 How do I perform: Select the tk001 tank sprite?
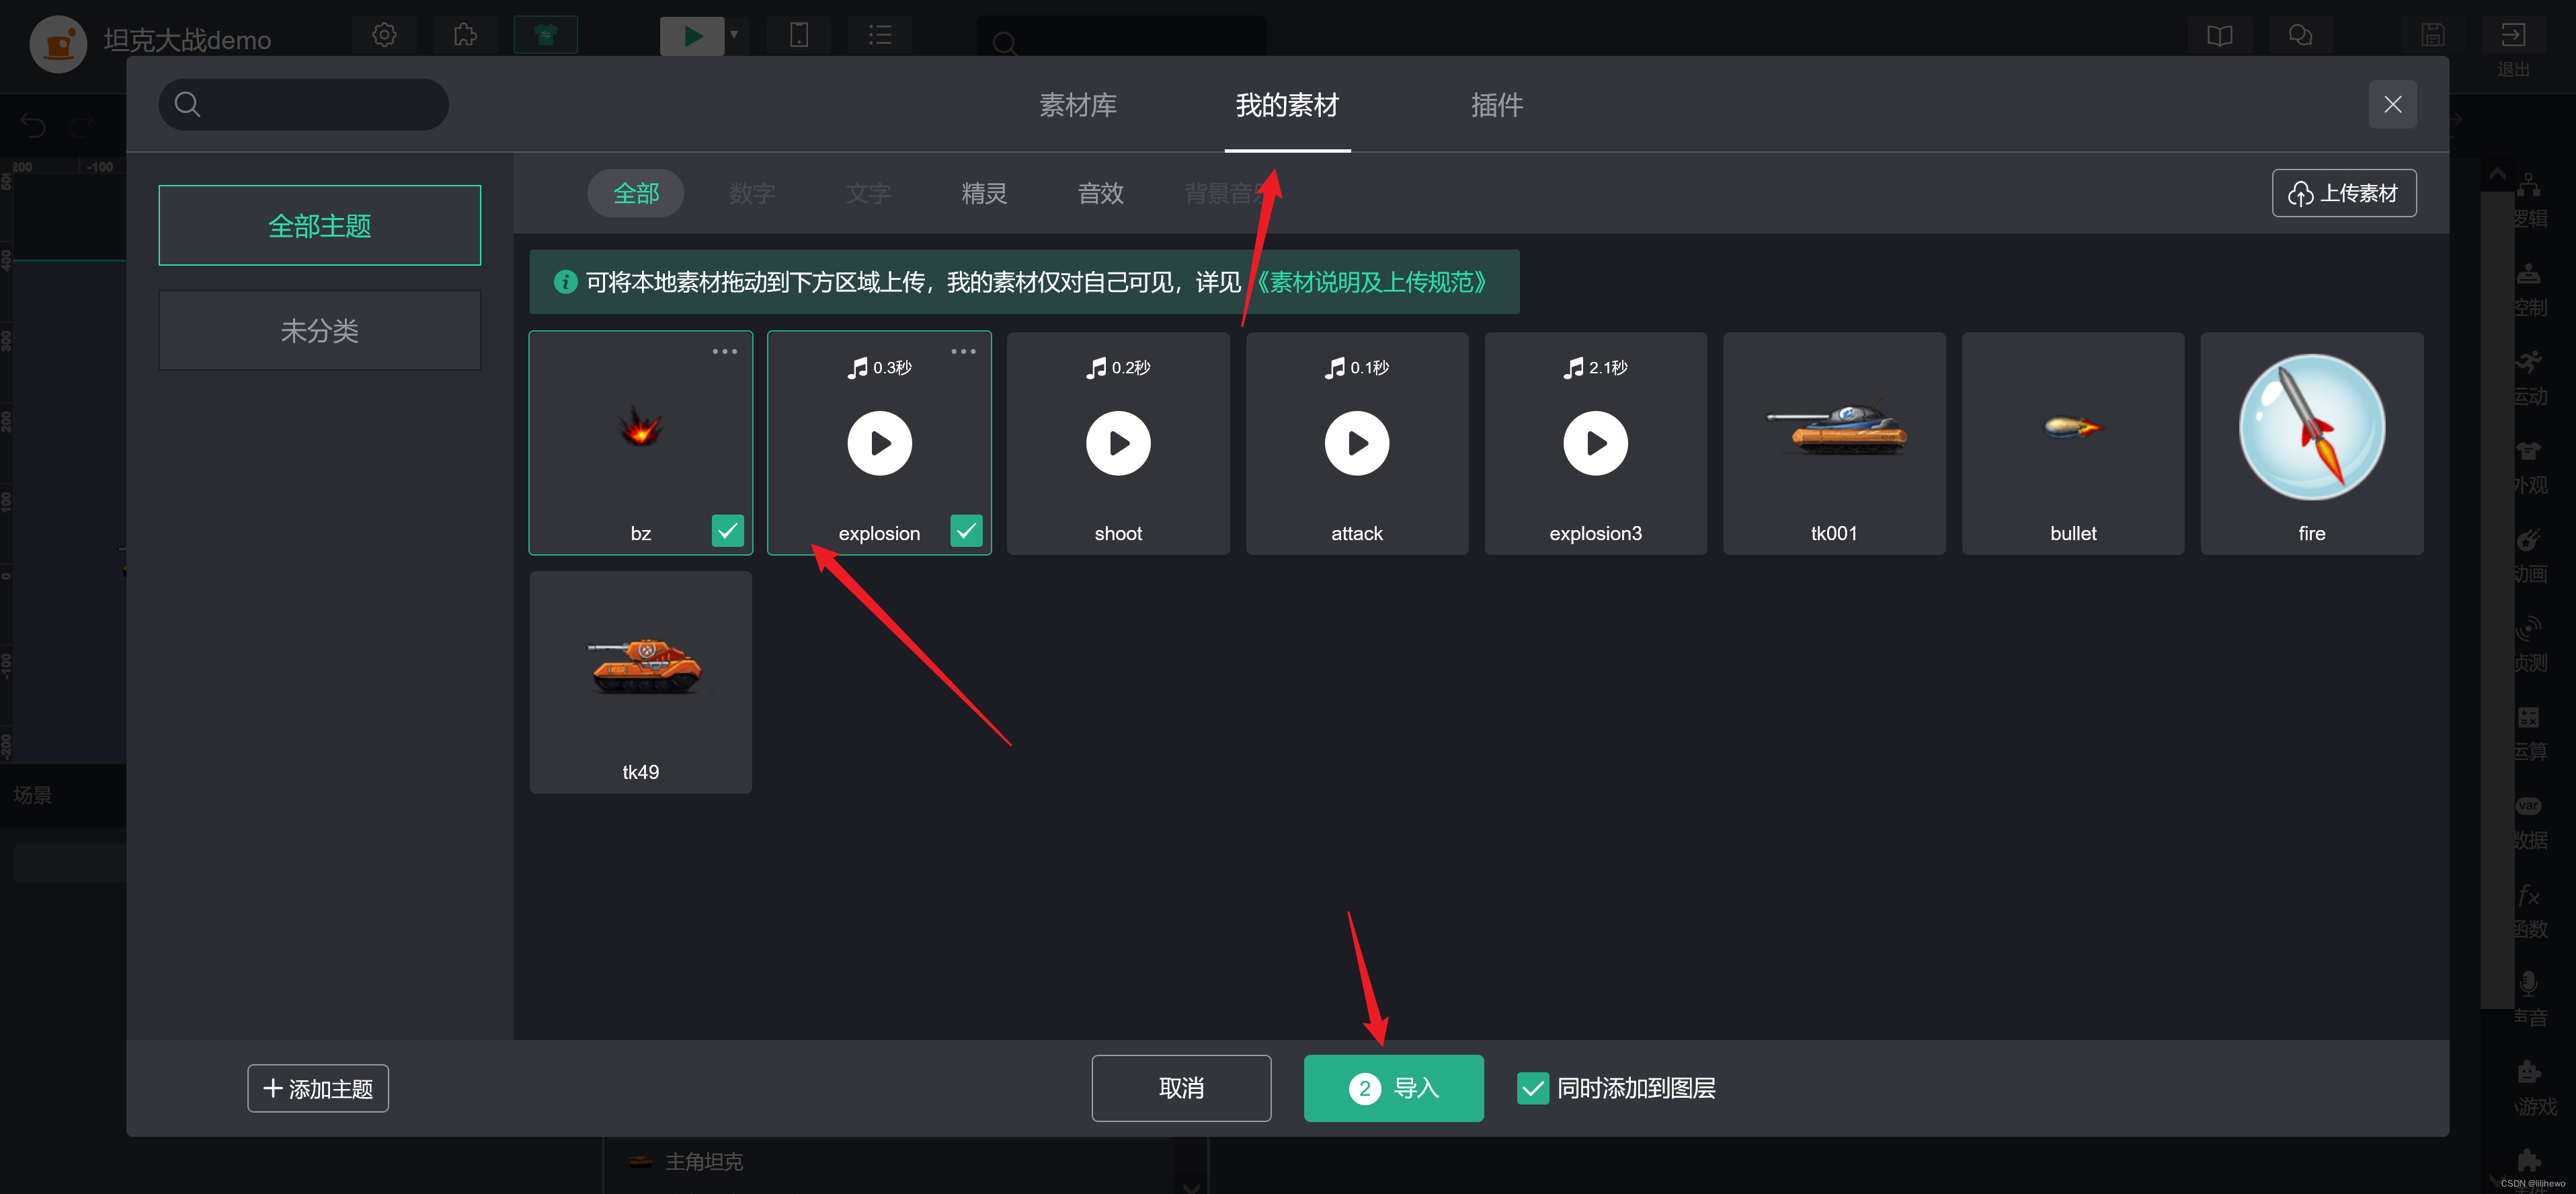1834,431
